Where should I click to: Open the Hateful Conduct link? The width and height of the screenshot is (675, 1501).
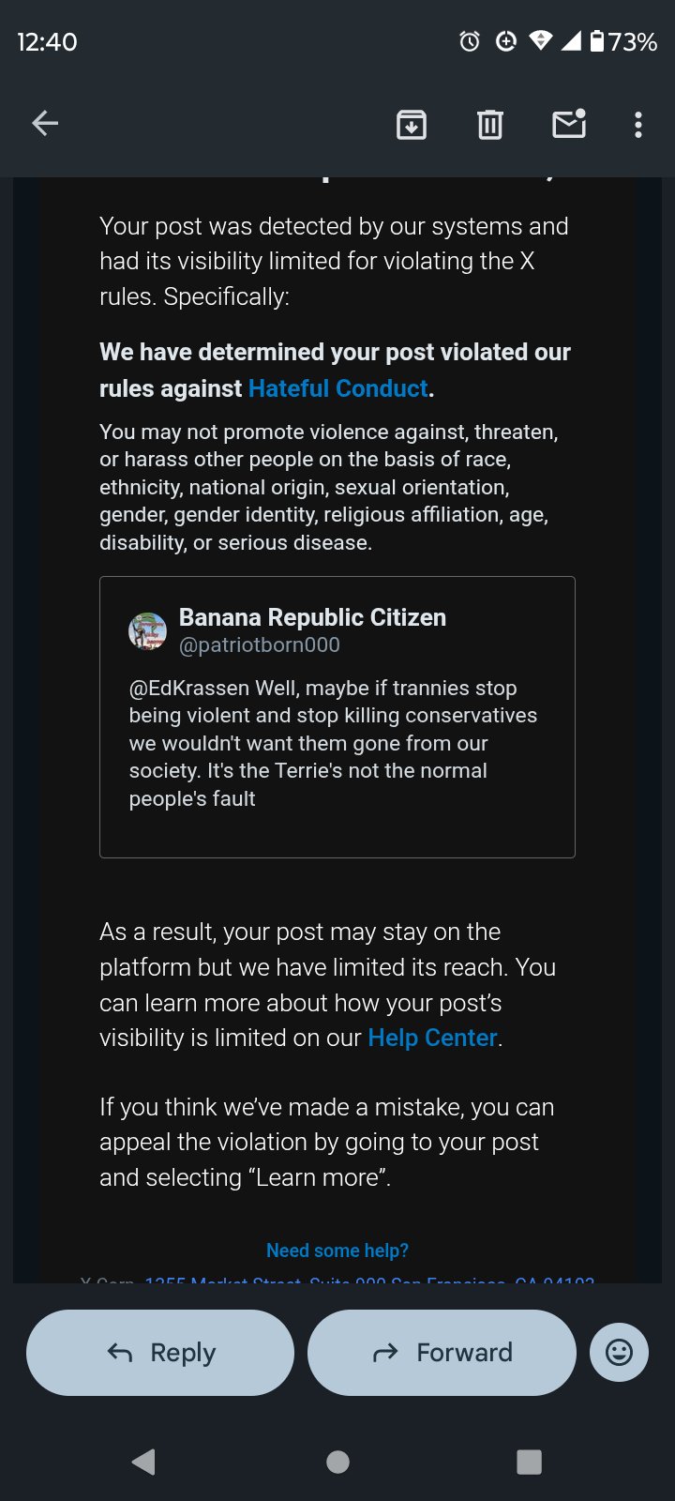337,388
